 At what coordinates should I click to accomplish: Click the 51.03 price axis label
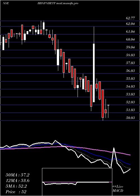pos(130,110)
